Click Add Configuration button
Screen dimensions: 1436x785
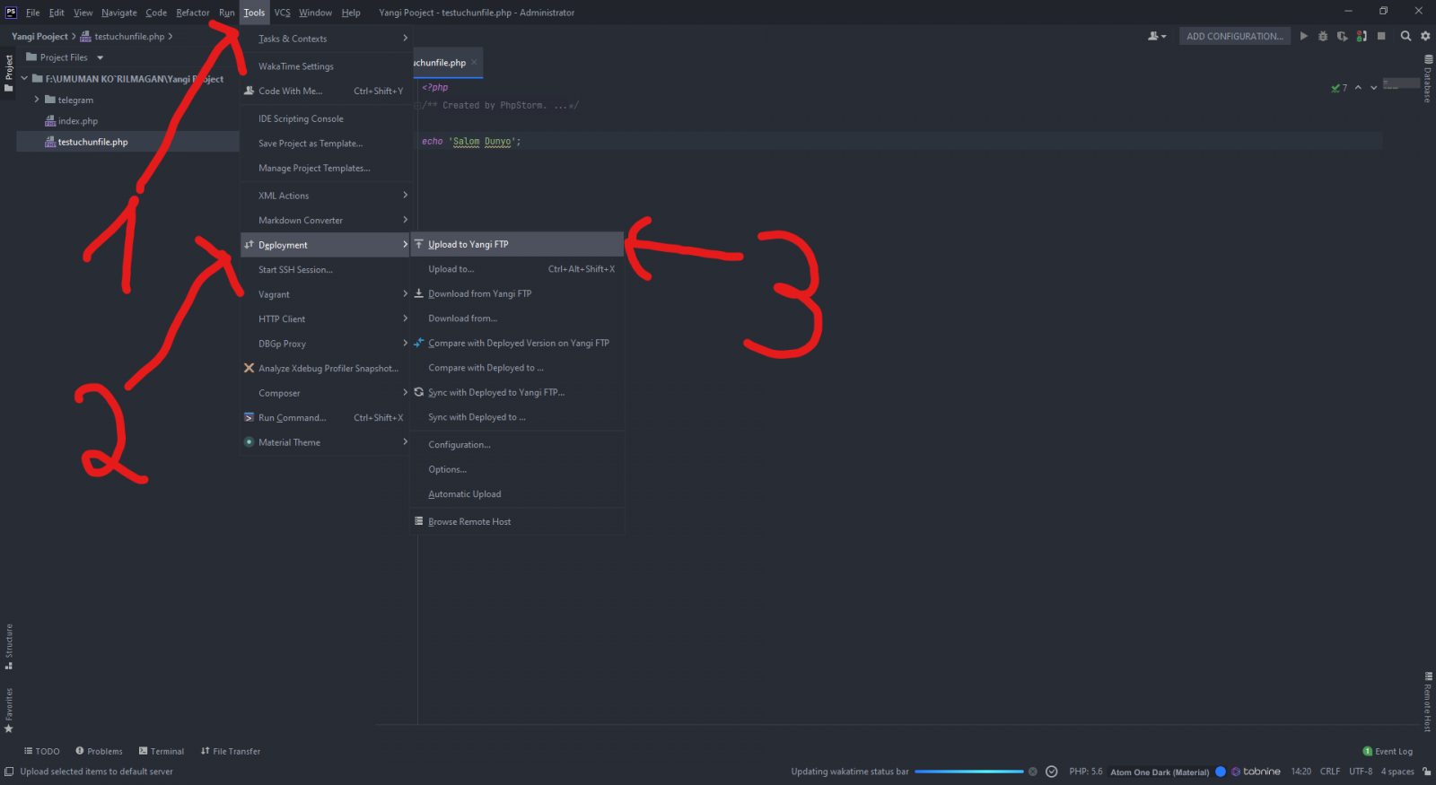[x=1234, y=36]
